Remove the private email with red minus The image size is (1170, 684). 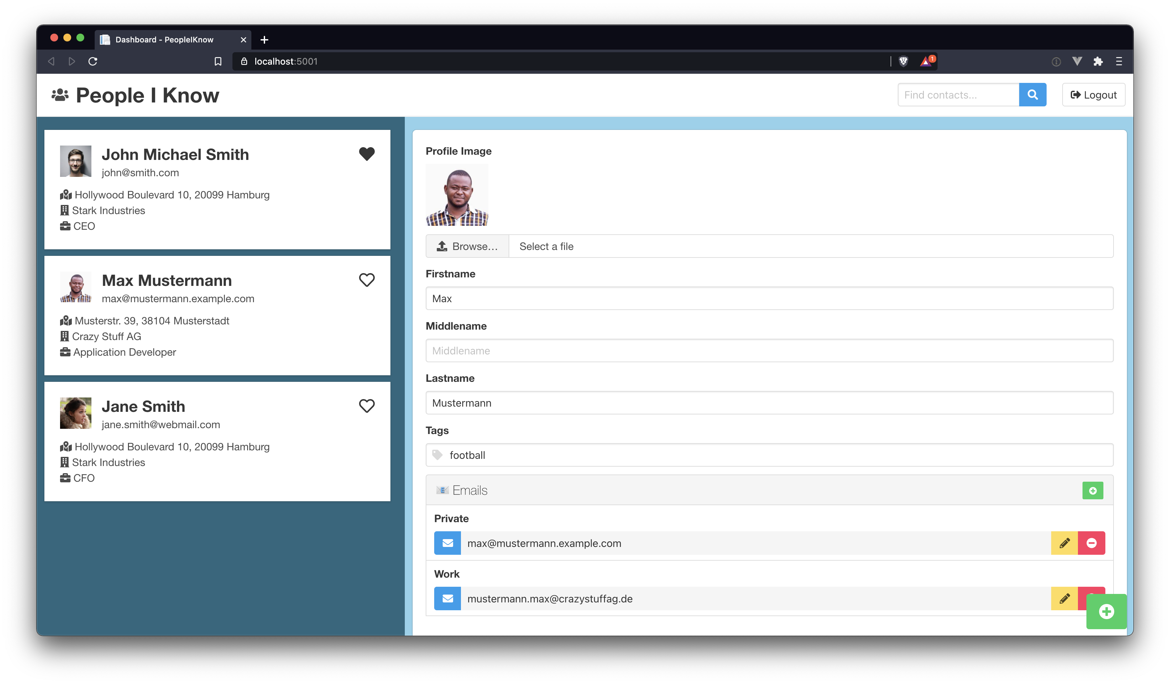pyautogui.click(x=1091, y=543)
